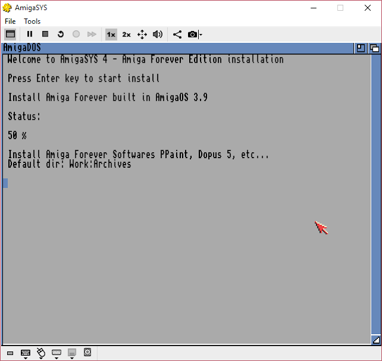Set display scale to 2x

127,35
